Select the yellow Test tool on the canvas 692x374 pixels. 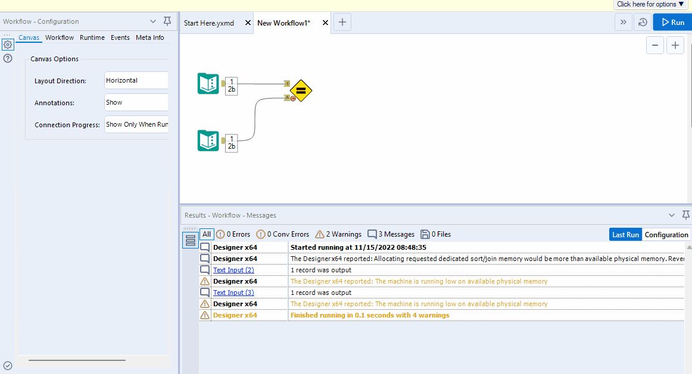point(301,90)
